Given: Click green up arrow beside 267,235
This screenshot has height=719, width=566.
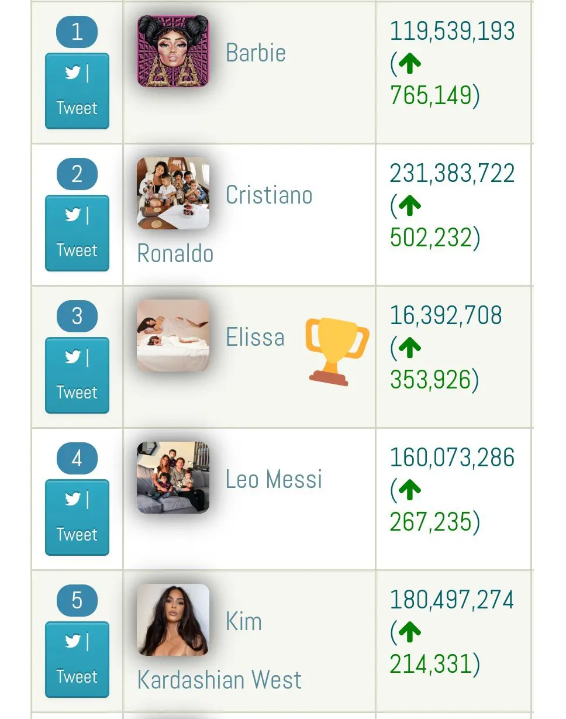Looking at the screenshot, I should (x=410, y=490).
